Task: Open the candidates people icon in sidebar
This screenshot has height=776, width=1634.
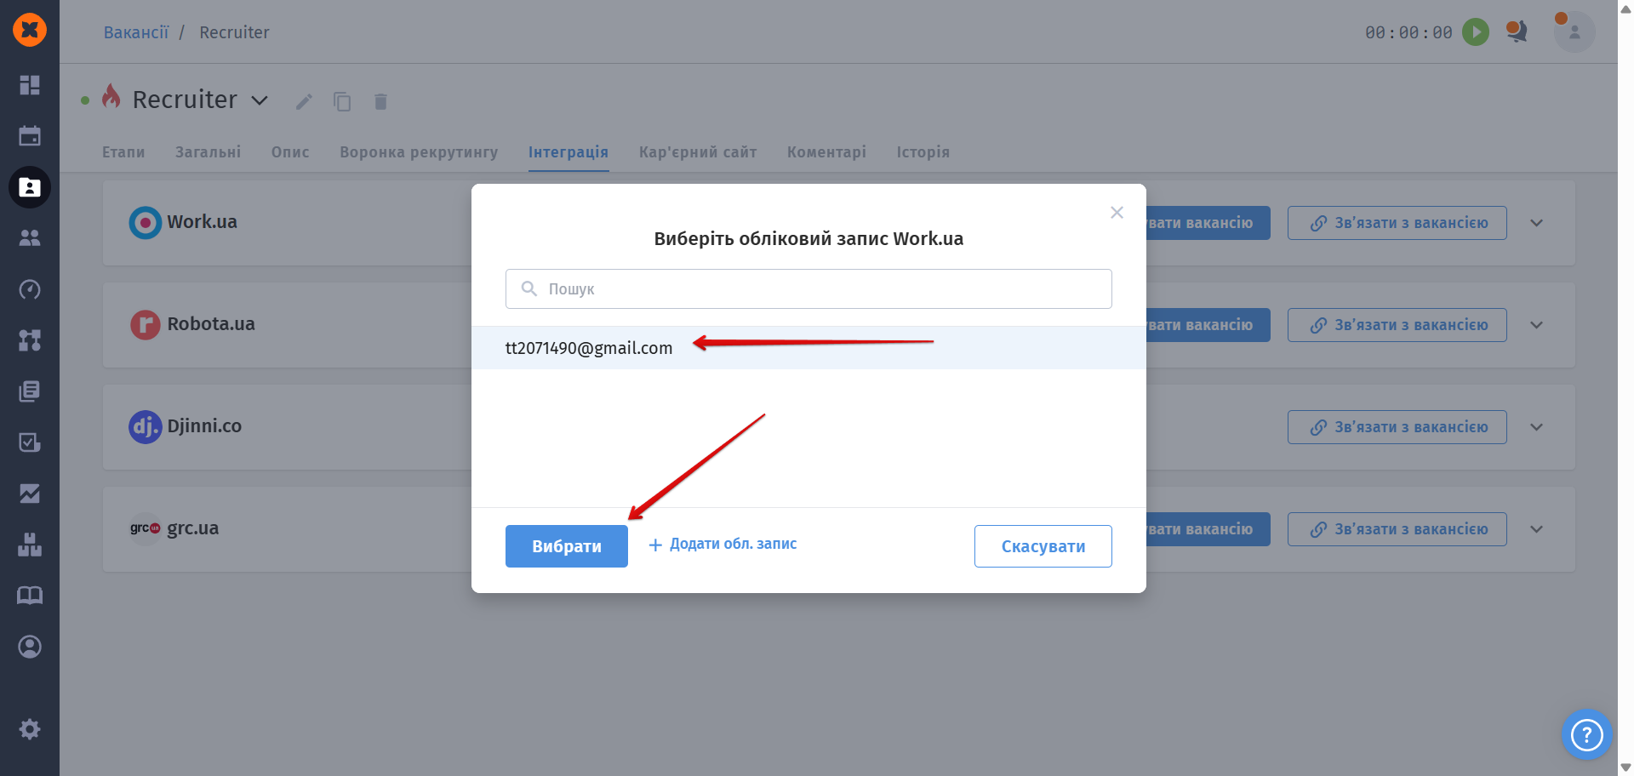Action: [30, 238]
